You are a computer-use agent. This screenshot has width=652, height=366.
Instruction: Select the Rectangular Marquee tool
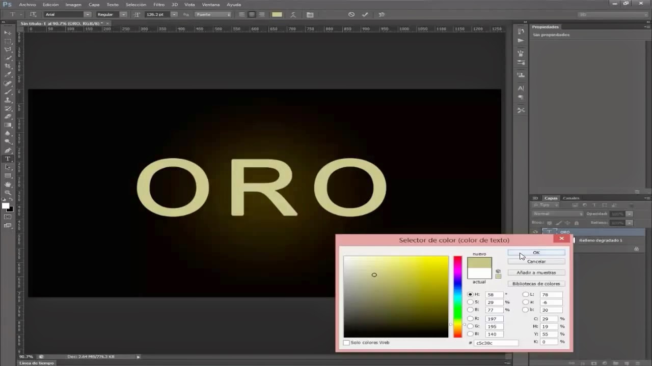click(8, 41)
